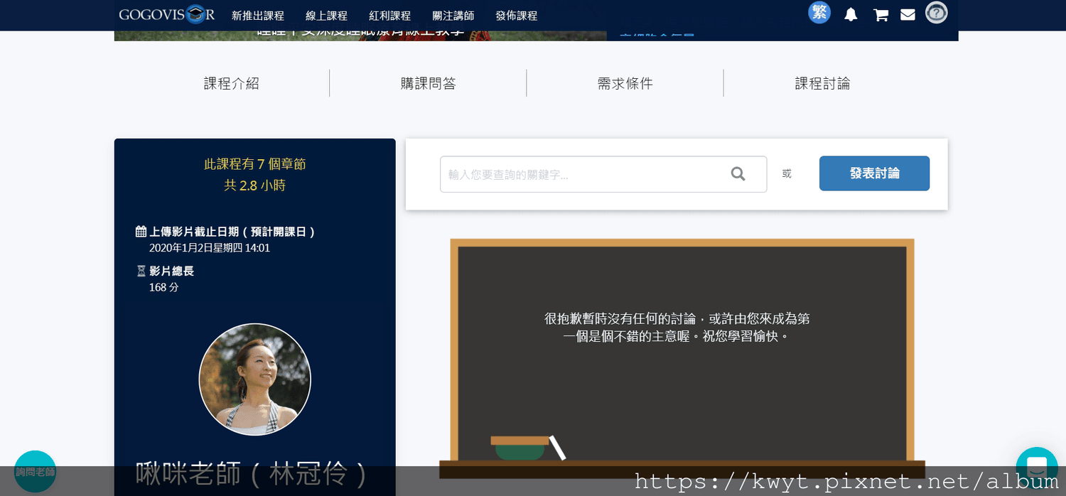
Task: Click the upload deadline date text
Action: [x=210, y=248]
